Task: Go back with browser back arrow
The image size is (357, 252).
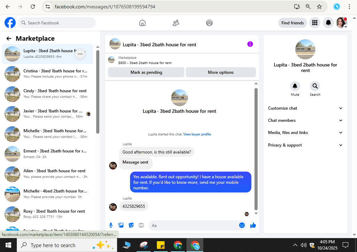Action: (8, 7)
